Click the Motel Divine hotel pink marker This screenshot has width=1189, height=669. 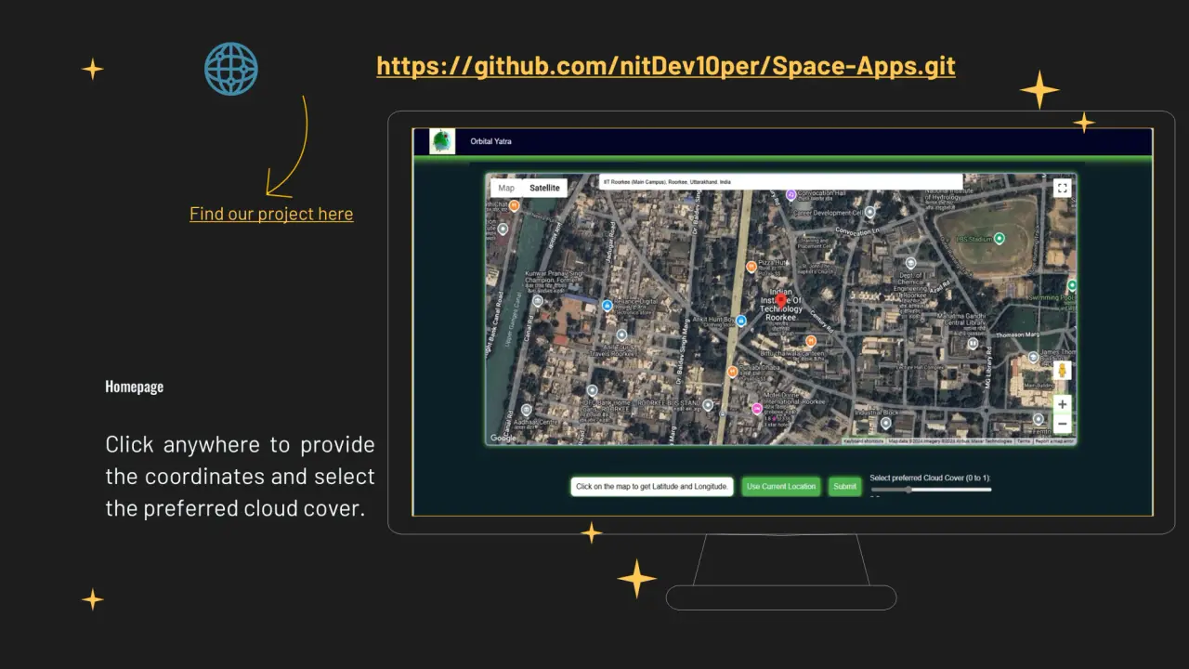[757, 409]
